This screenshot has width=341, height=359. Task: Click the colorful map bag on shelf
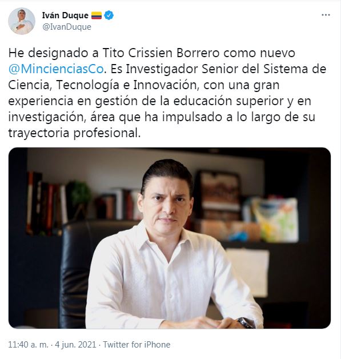274,219
